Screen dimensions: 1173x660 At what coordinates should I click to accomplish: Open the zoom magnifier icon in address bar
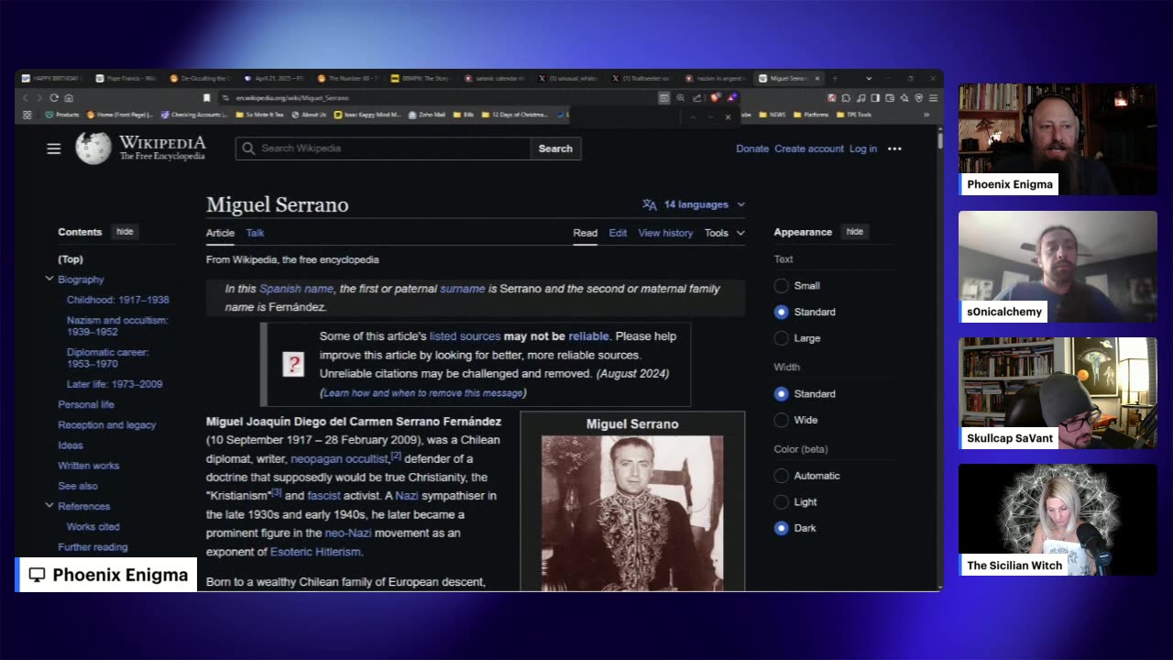click(x=680, y=98)
